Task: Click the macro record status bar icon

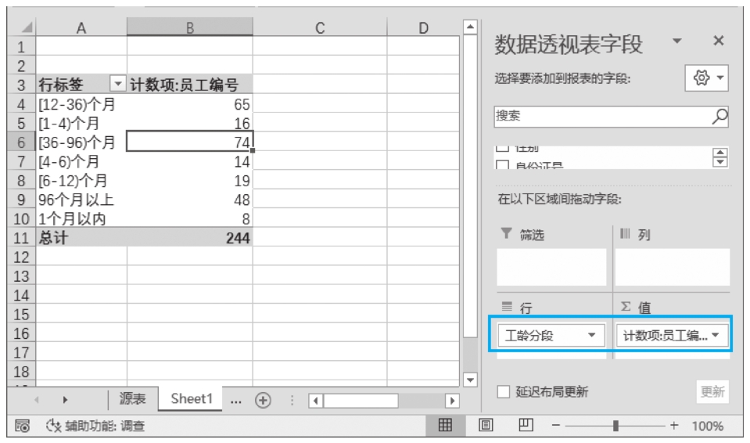Action: 23,425
